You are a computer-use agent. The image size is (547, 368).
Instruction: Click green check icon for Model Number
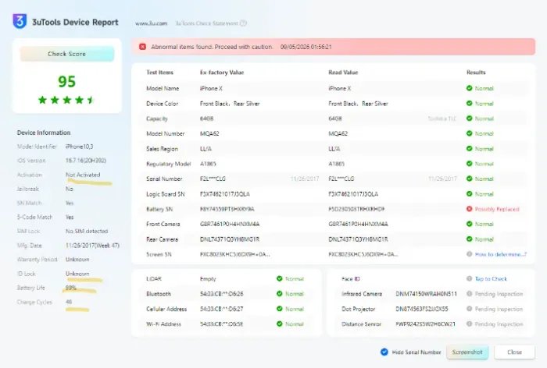point(469,133)
